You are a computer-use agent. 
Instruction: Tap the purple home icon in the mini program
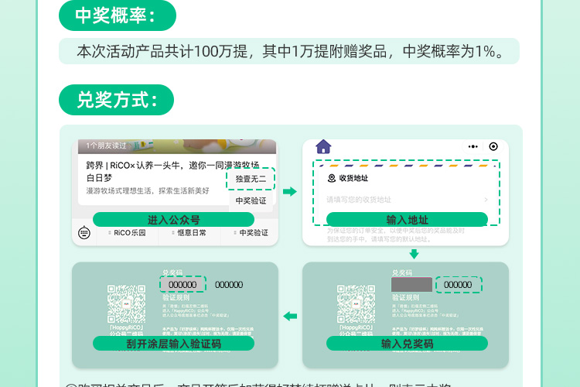point(323,146)
